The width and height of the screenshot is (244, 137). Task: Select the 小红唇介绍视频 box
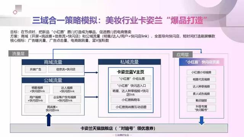tap(201, 72)
